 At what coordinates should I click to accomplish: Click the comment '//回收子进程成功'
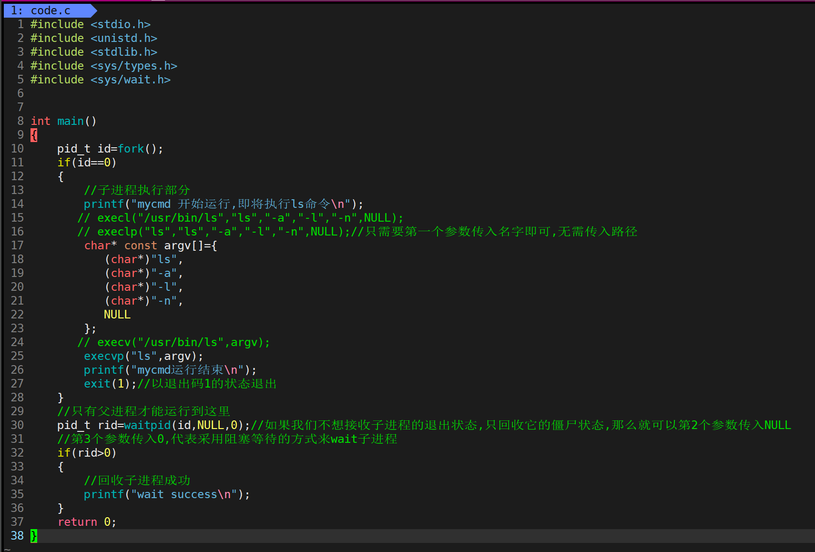pyautogui.click(x=137, y=480)
